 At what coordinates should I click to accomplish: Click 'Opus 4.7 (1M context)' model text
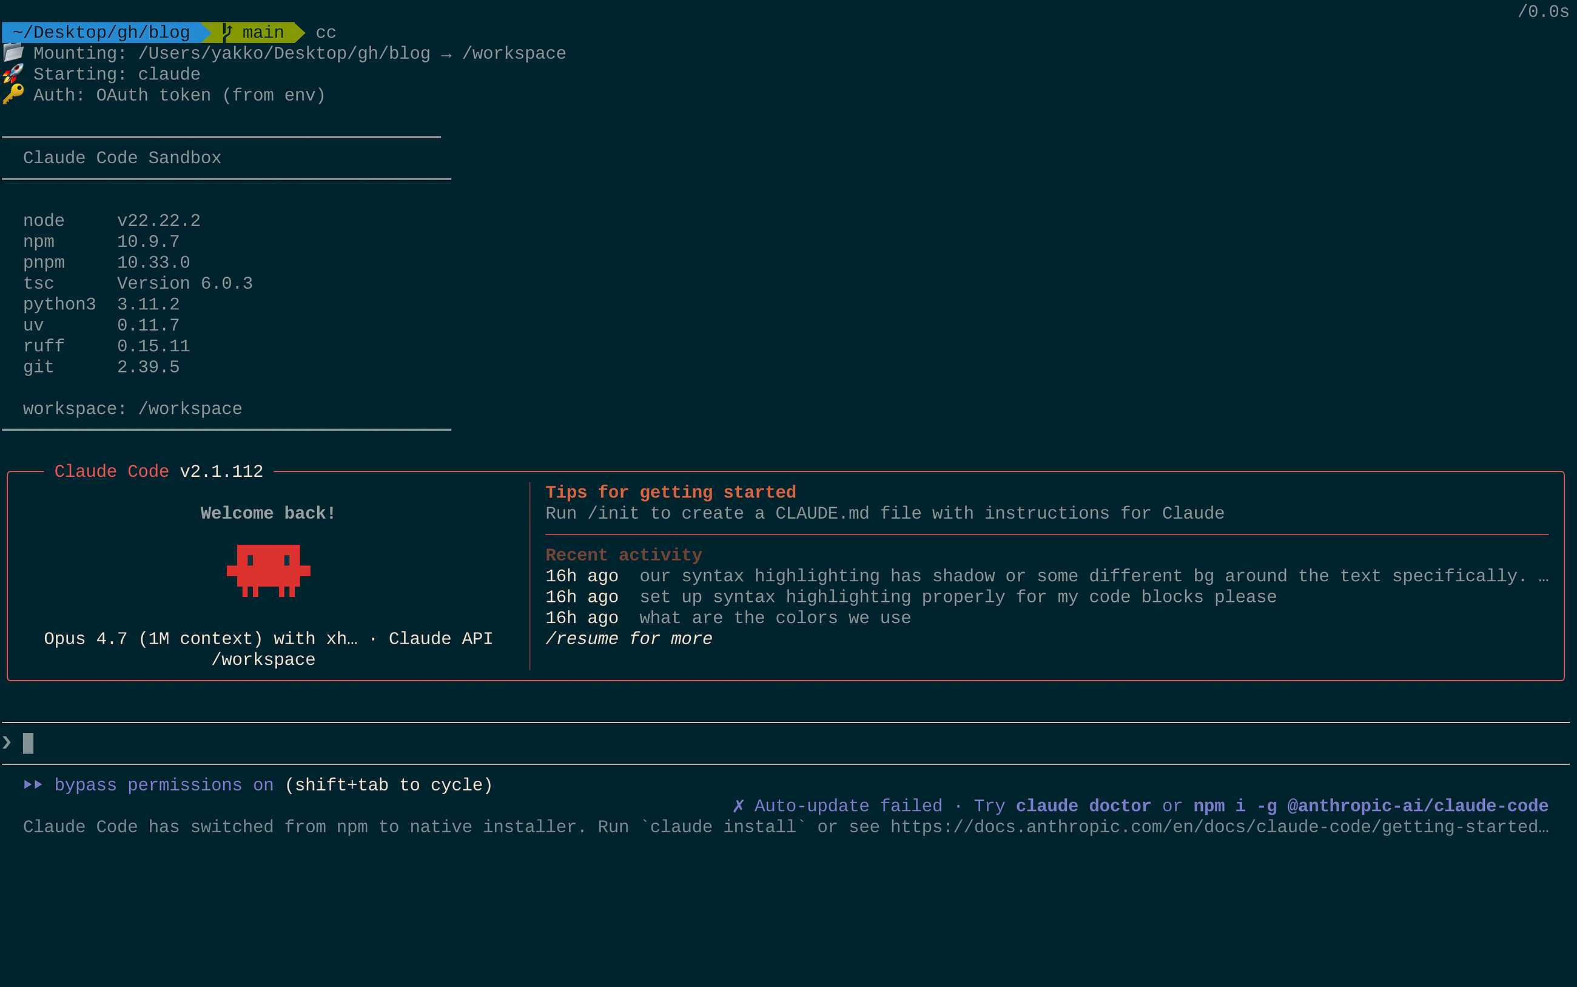(x=153, y=638)
